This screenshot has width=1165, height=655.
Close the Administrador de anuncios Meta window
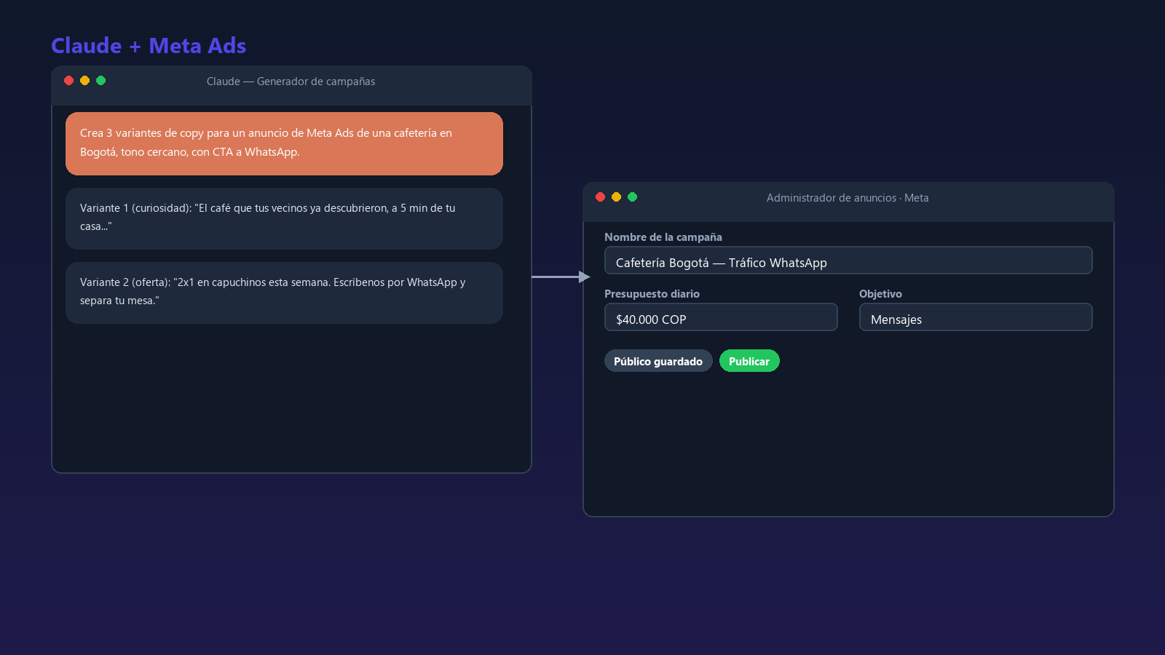(601, 197)
